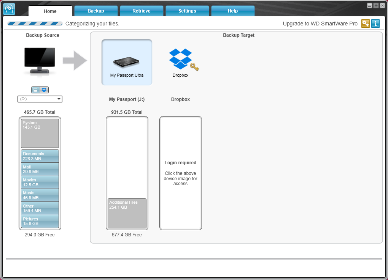
Task: Click the 677.4 GB Free text
Action: pyautogui.click(x=127, y=235)
